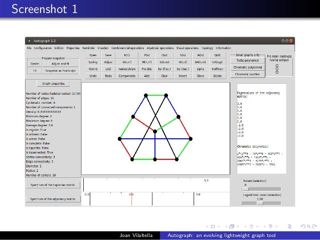Compute the Chromatic polynomial
This screenshot has width=320, height=240.
pos(248,67)
